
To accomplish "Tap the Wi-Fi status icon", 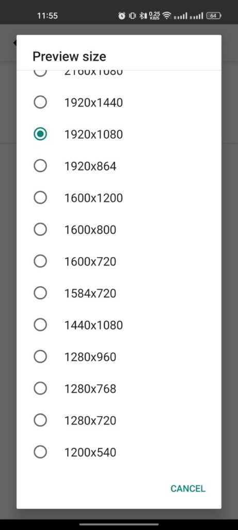I will (167, 16).
